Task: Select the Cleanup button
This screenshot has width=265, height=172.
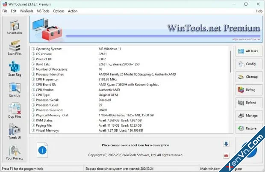Action: tap(249, 77)
